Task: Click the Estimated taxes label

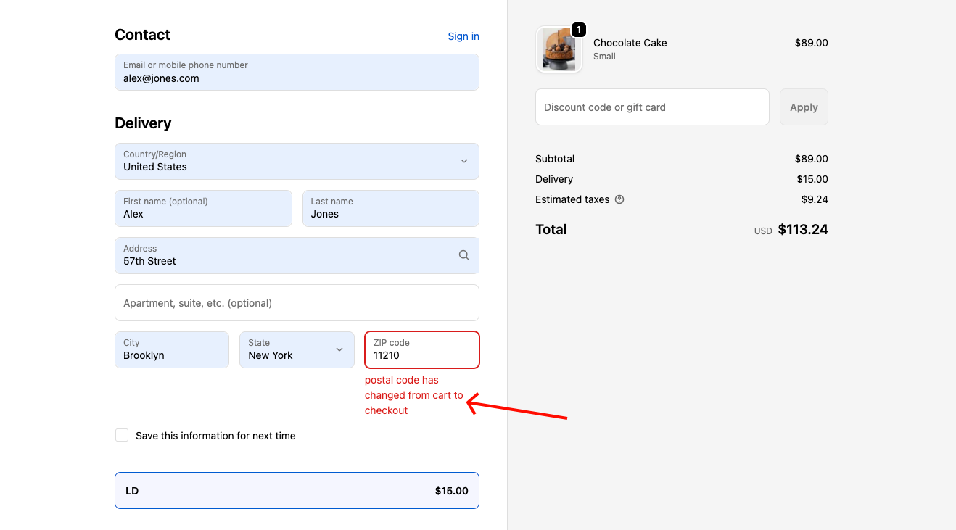Action: click(x=572, y=199)
